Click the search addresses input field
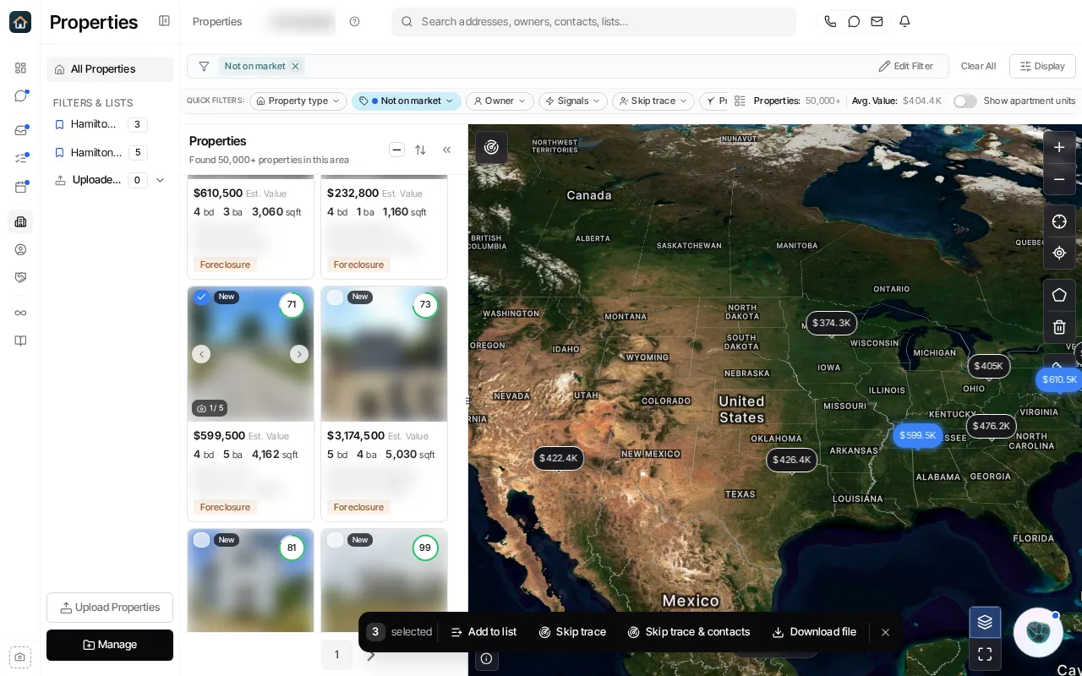Viewport: 1082px width, 676px height. pos(593,22)
